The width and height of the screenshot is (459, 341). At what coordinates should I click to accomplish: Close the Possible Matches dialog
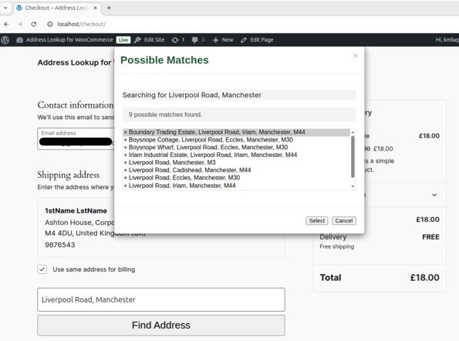tap(356, 55)
